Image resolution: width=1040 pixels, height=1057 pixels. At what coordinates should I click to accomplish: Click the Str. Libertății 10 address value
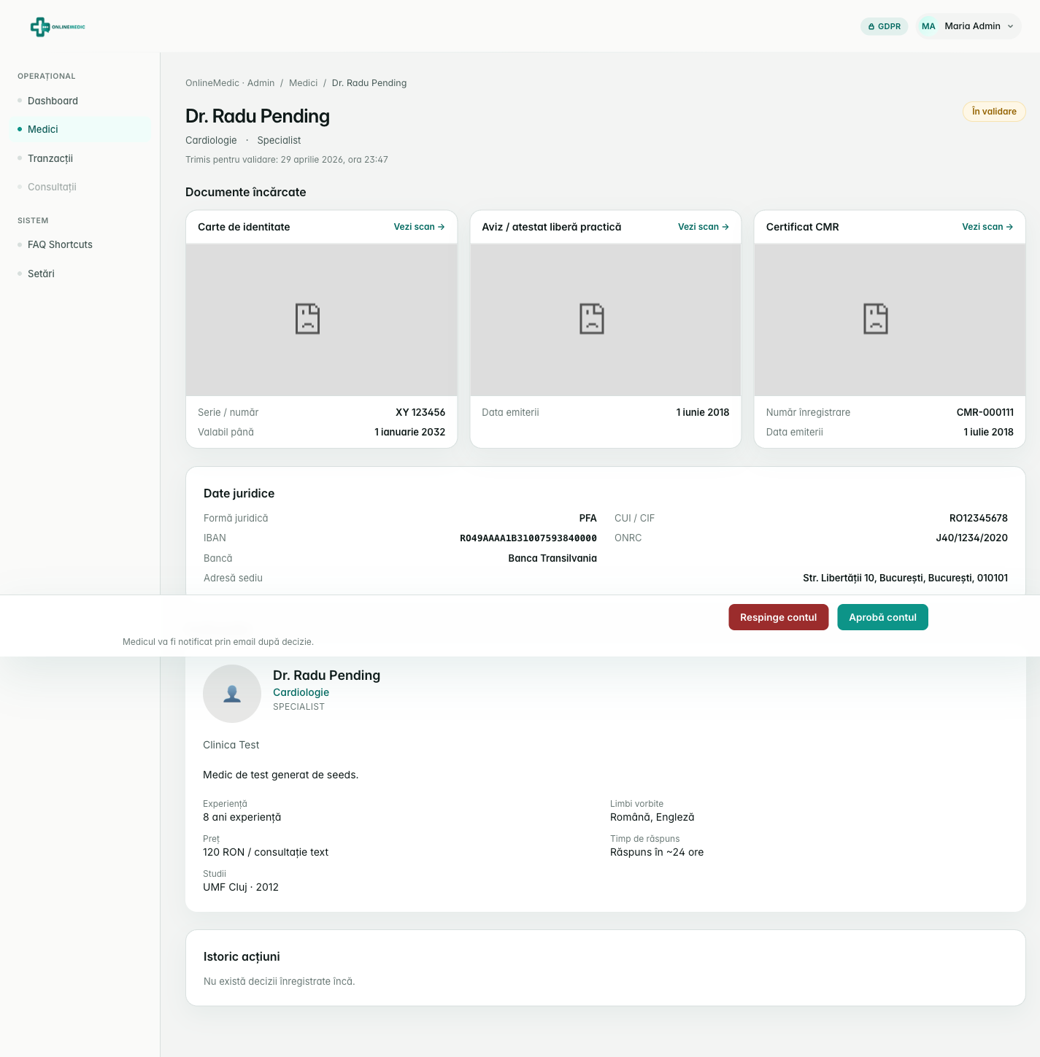click(x=905, y=578)
